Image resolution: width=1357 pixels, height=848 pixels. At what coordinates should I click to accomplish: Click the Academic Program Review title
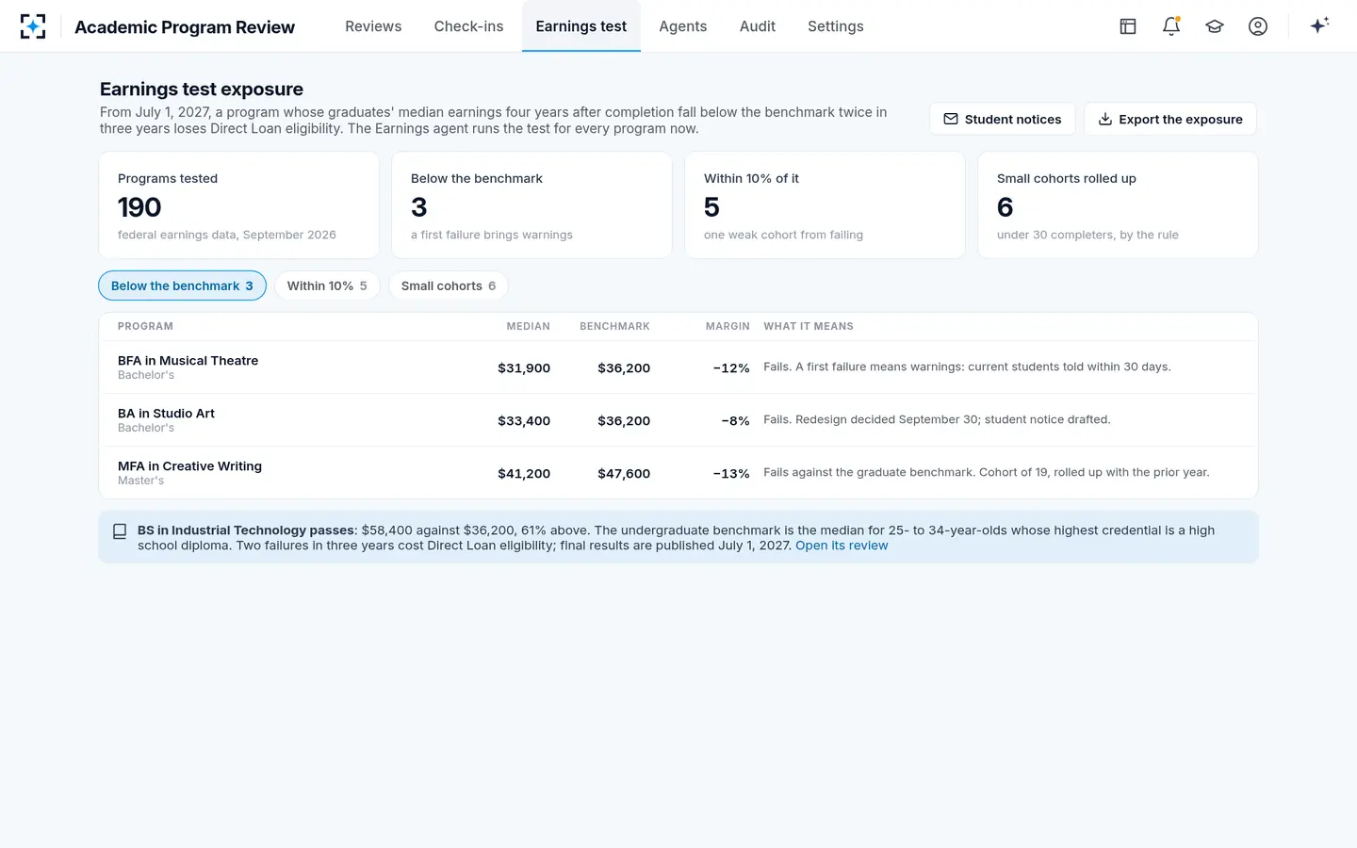(185, 27)
